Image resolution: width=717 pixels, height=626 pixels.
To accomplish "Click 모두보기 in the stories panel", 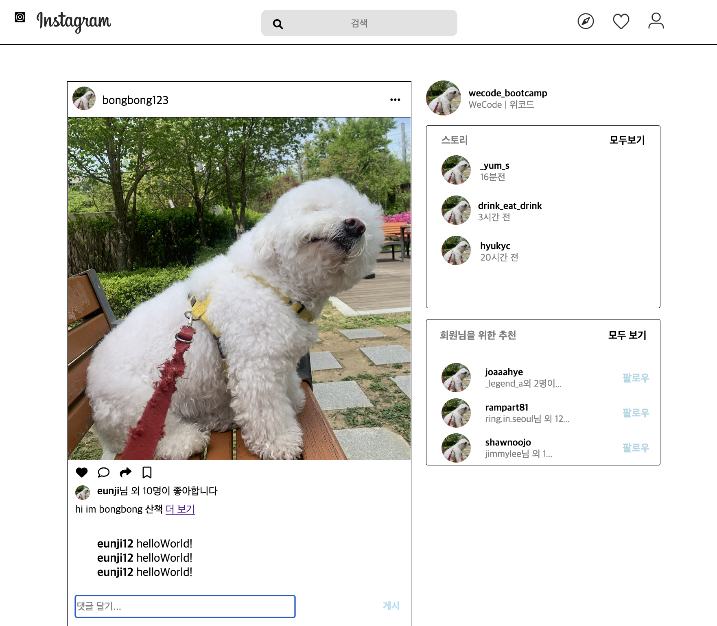I will 627,140.
